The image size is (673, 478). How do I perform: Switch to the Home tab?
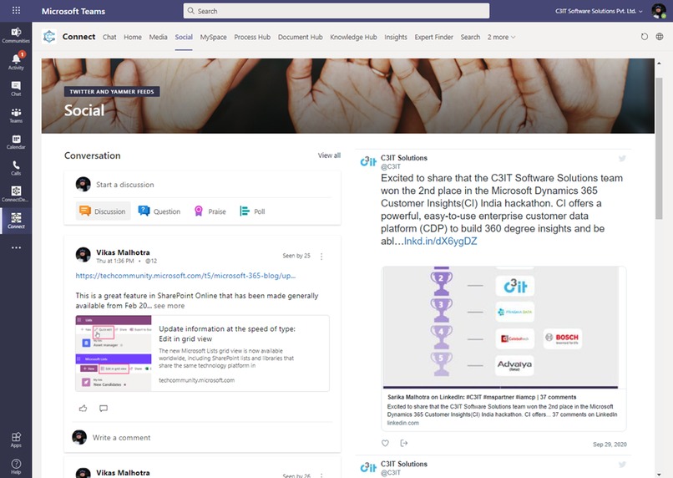point(133,37)
